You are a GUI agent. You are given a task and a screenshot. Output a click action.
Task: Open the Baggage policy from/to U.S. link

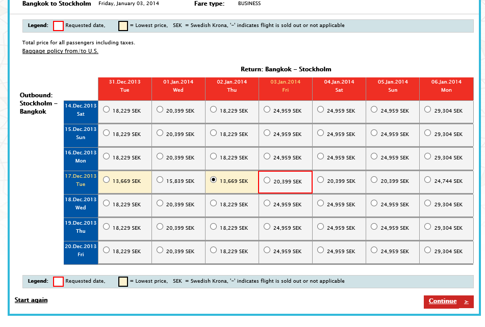coord(60,51)
